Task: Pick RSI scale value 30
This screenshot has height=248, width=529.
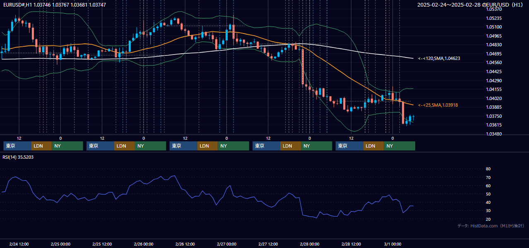Action: (x=488, y=211)
